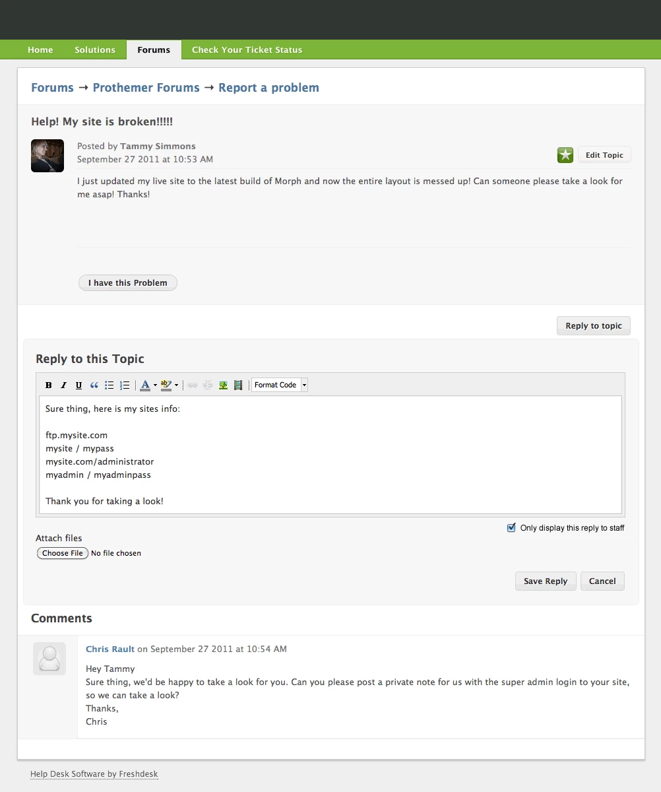Uncheck Only display this reply to staff

point(511,527)
